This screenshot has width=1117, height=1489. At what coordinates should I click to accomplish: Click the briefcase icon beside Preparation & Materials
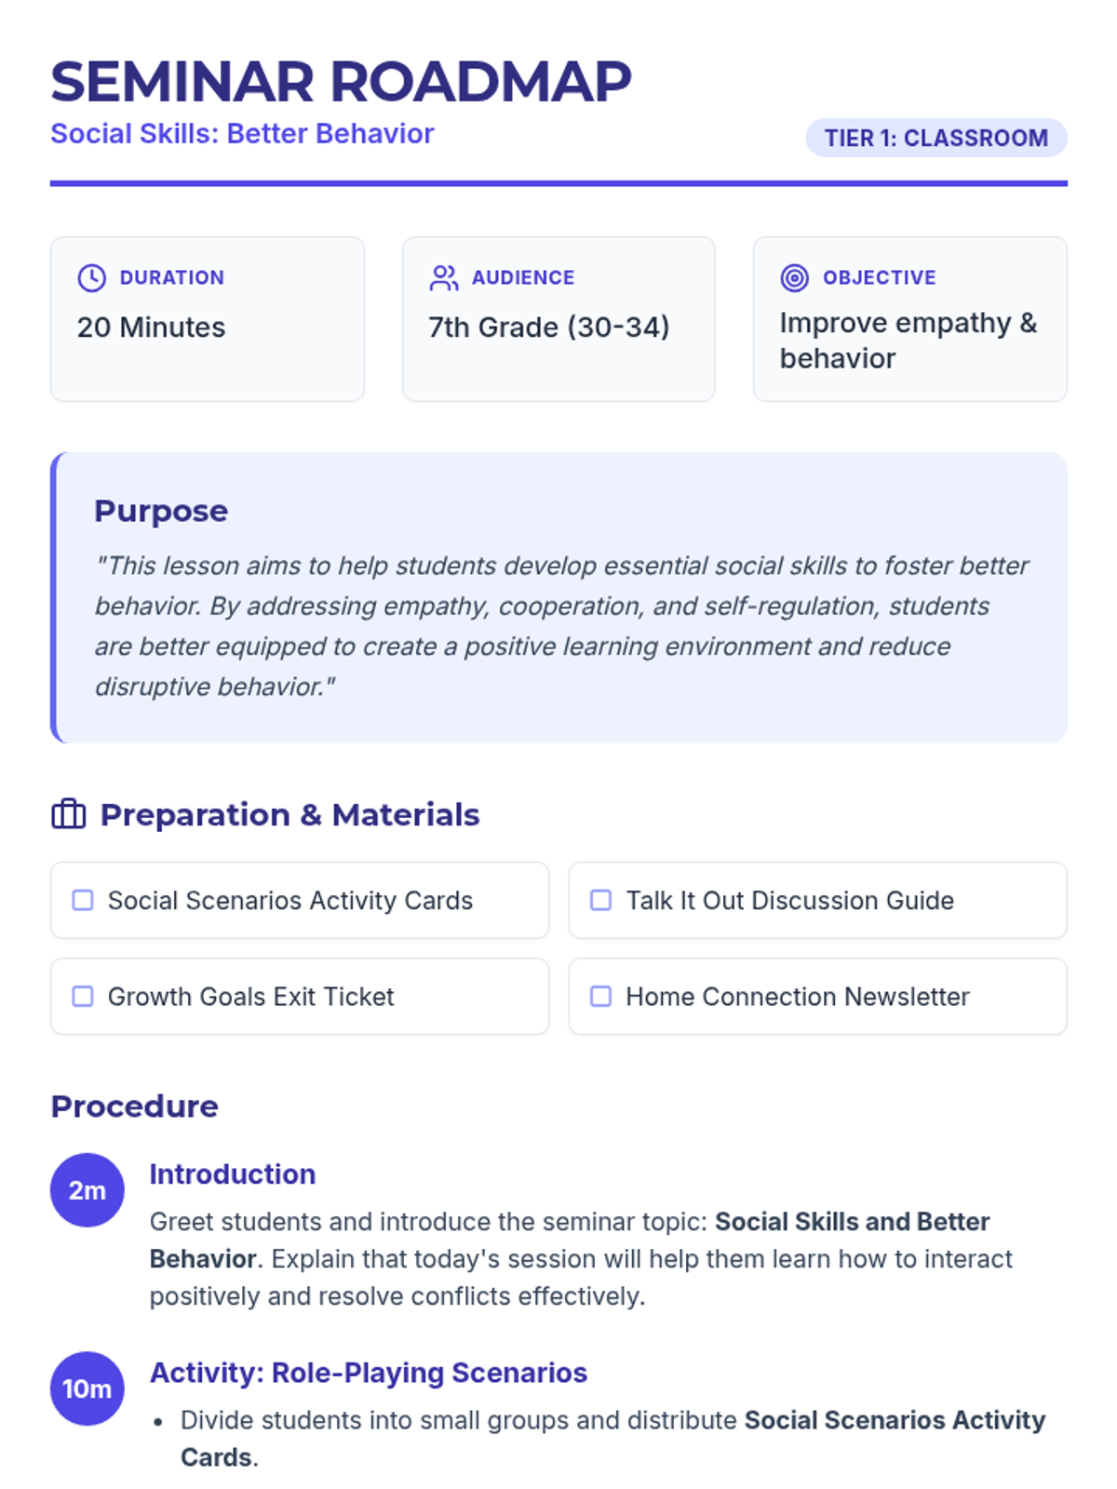68,814
